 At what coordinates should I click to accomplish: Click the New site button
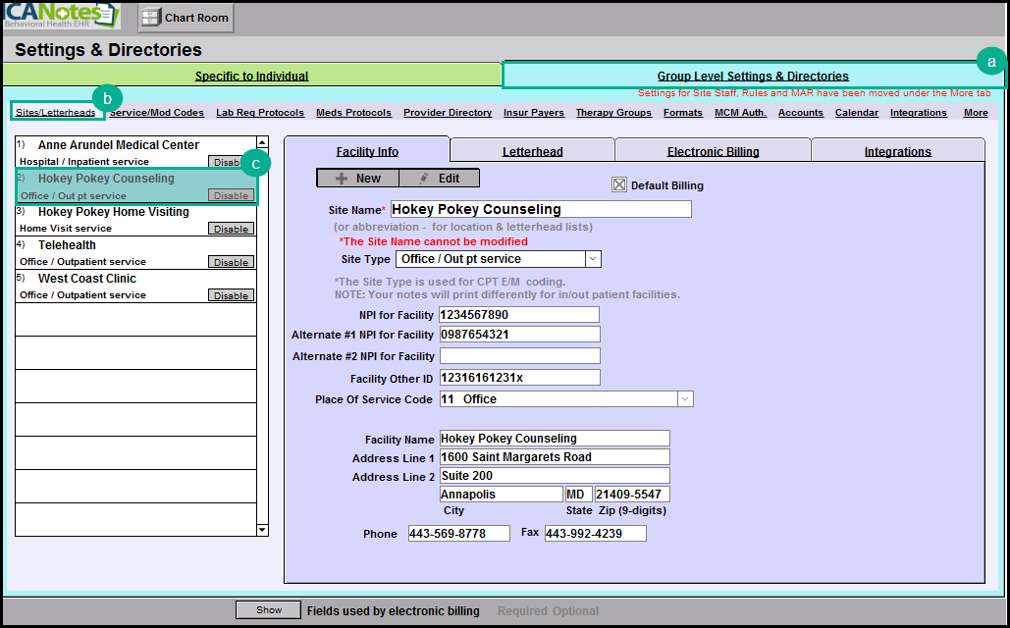357,178
